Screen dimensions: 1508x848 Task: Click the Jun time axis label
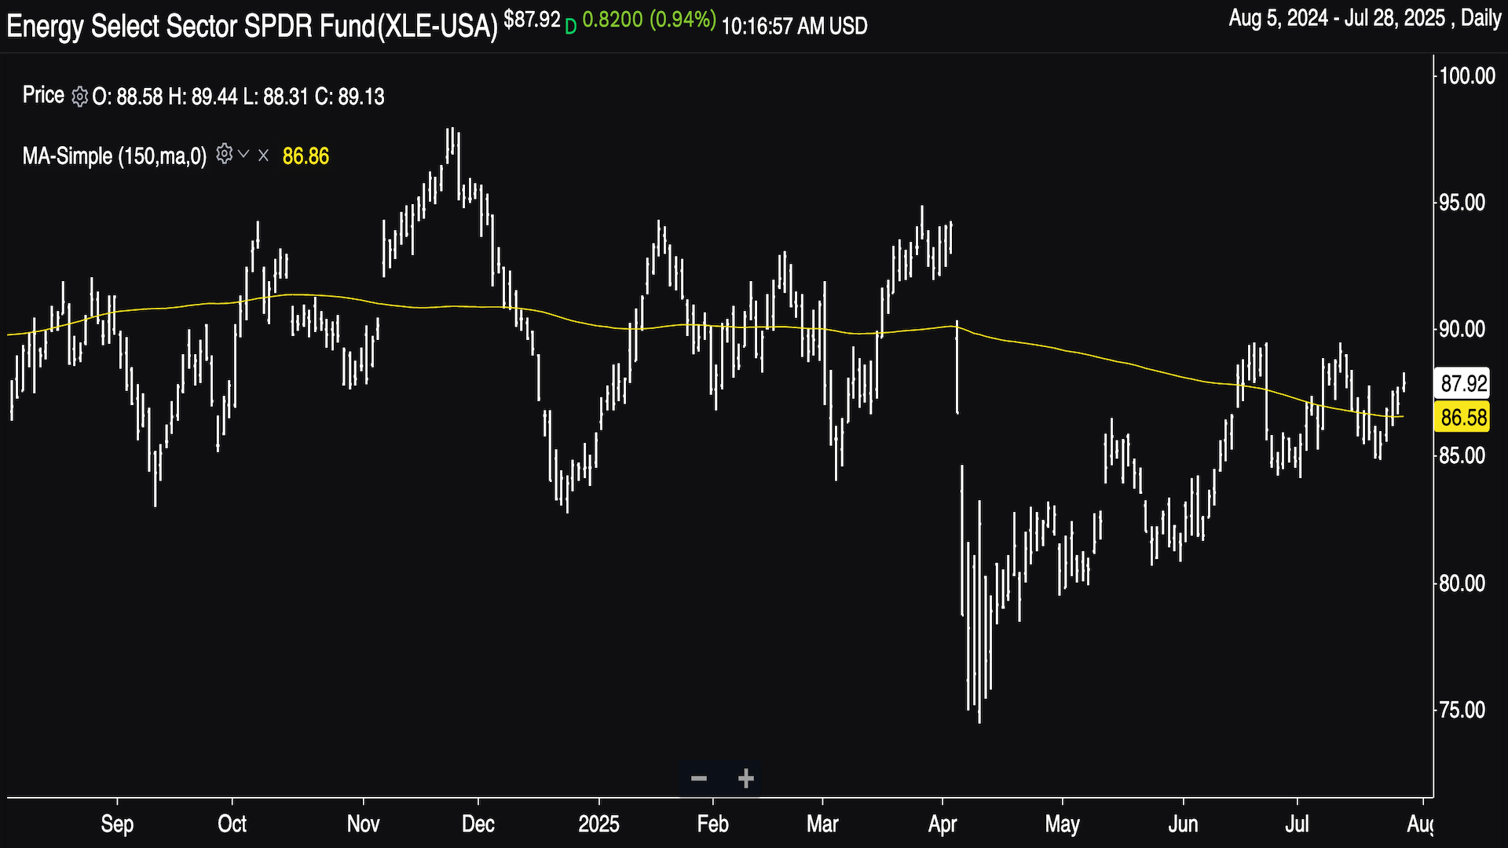pos(1183,824)
